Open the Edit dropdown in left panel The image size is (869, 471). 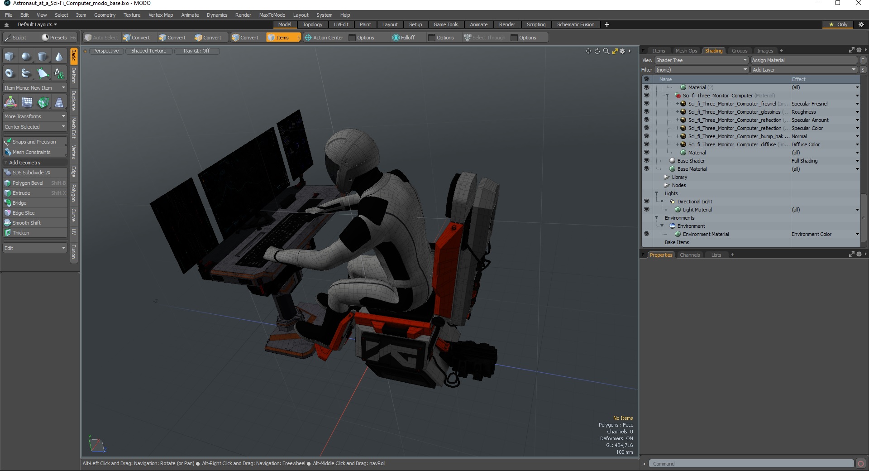(x=35, y=248)
